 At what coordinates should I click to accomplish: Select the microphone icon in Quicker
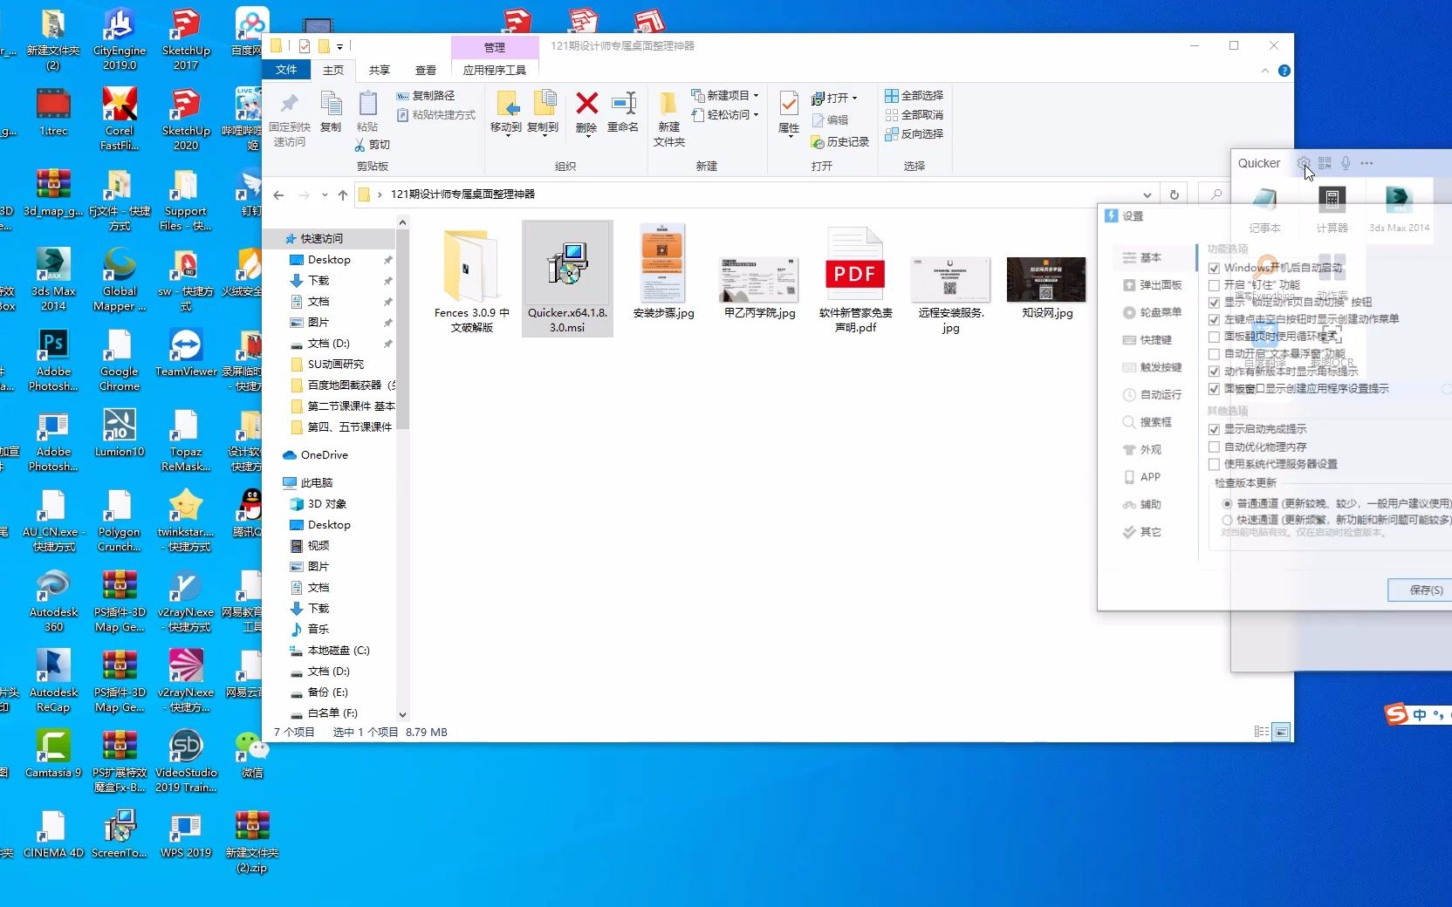[x=1346, y=163]
